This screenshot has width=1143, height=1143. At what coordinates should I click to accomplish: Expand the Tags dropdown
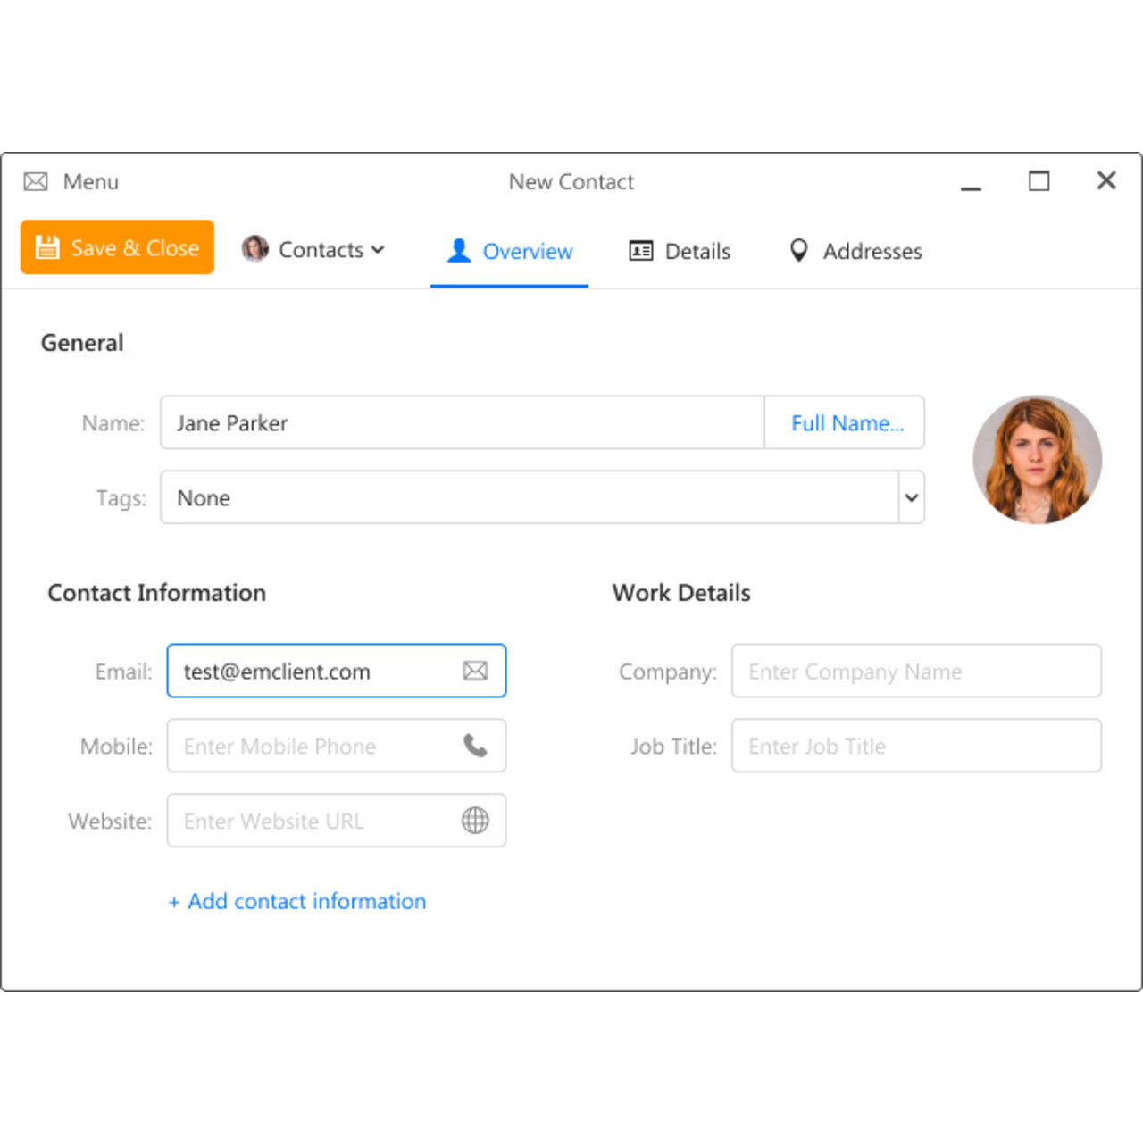point(910,497)
